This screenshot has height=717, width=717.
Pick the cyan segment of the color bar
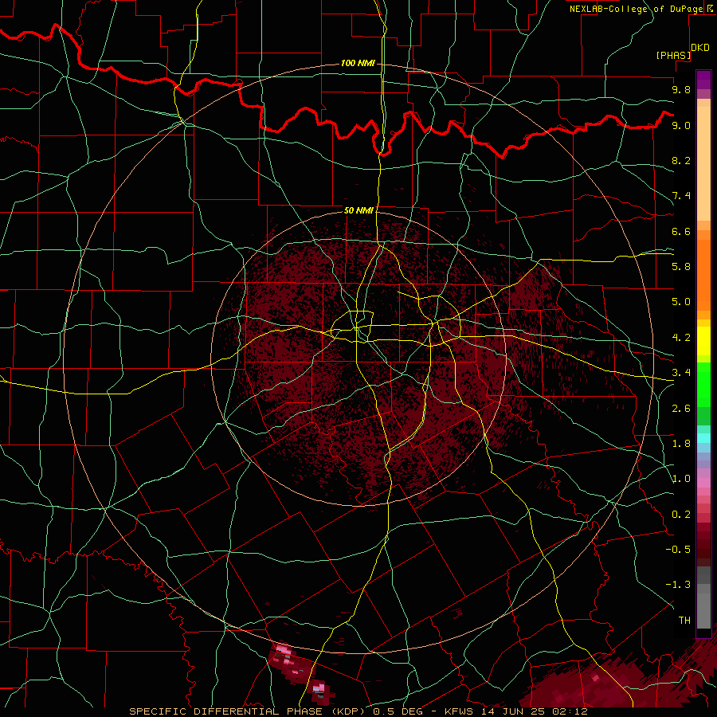coord(703,438)
